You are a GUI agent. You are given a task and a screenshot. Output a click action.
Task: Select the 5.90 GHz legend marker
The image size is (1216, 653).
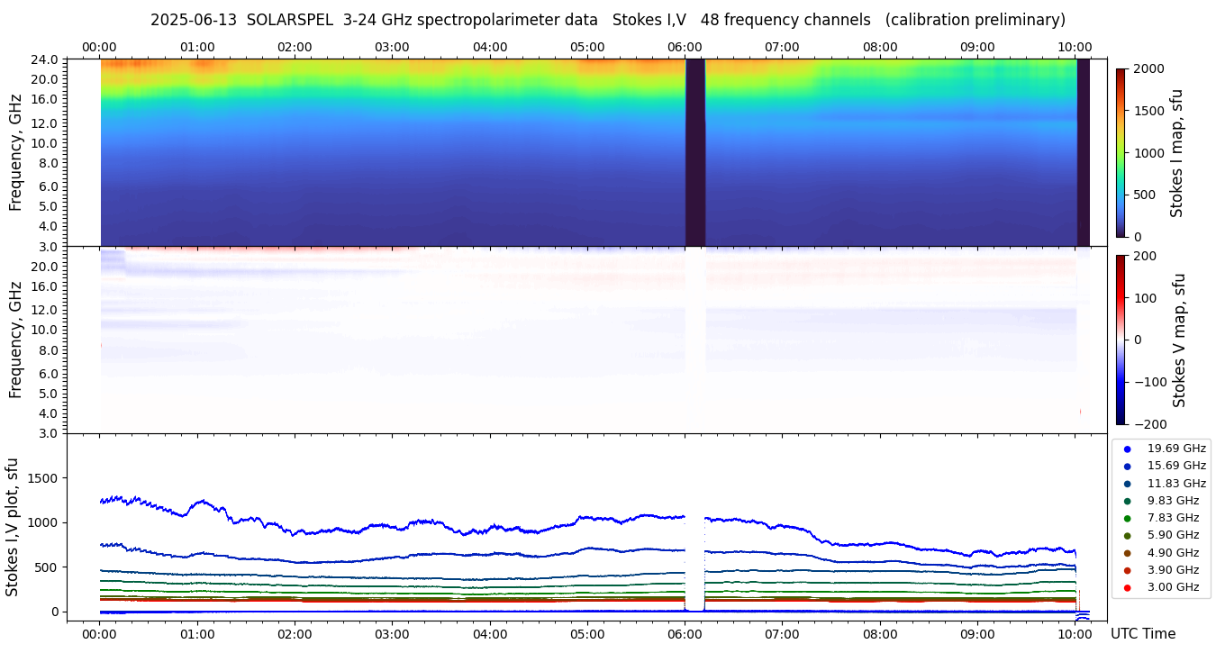1127,536
